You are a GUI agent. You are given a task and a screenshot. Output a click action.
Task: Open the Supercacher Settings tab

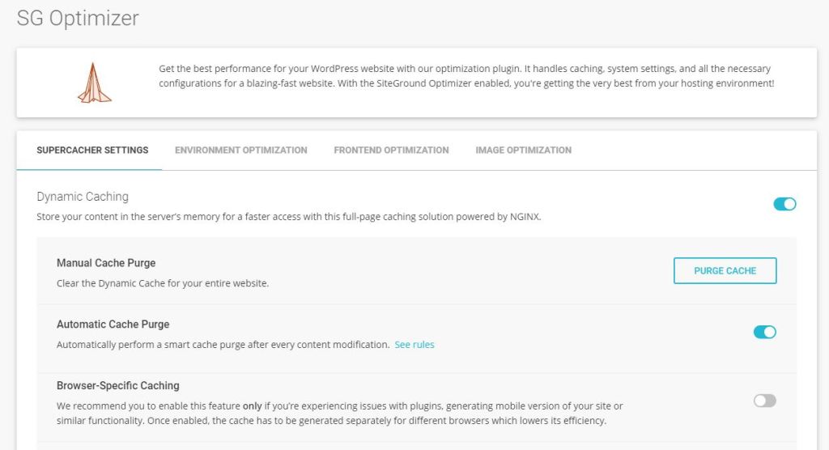coord(92,151)
